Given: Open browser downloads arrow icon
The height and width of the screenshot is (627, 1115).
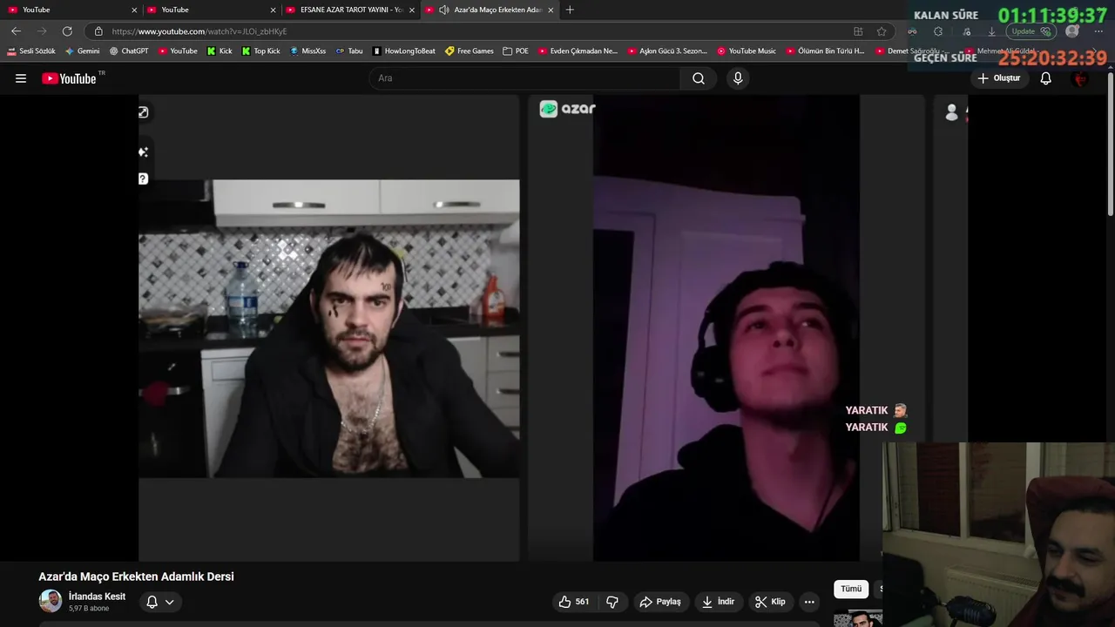Looking at the screenshot, I should [991, 31].
